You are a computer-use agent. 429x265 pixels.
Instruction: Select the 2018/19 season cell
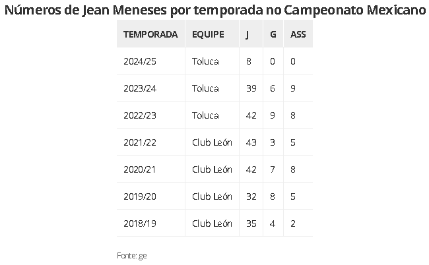point(140,223)
